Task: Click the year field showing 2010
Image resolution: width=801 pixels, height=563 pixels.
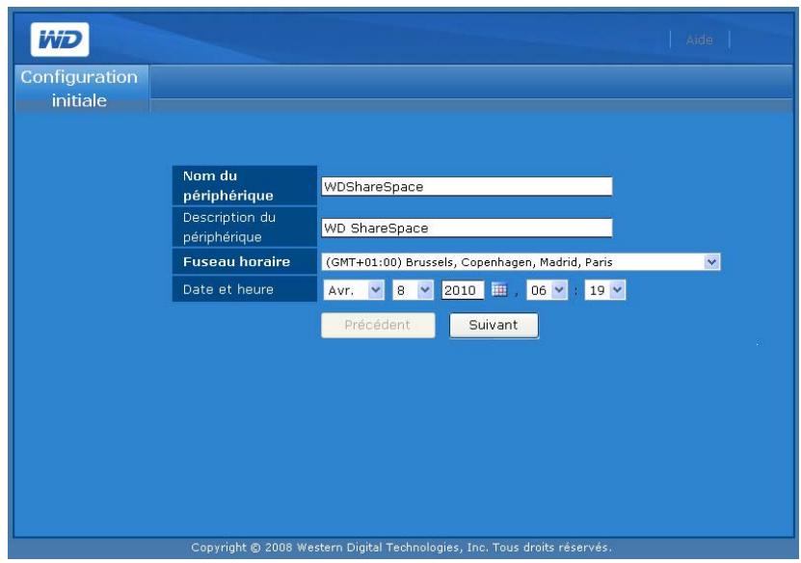Action: pos(463,290)
